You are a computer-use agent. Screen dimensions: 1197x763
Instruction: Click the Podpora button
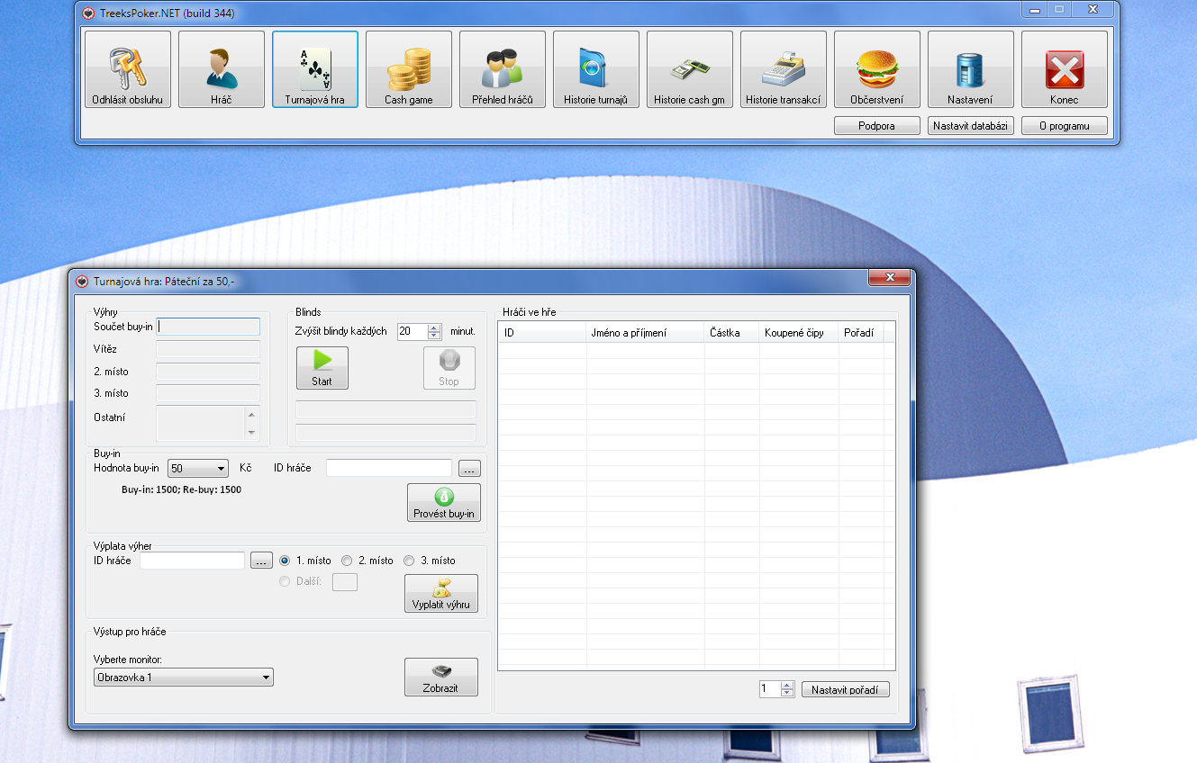coord(876,126)
